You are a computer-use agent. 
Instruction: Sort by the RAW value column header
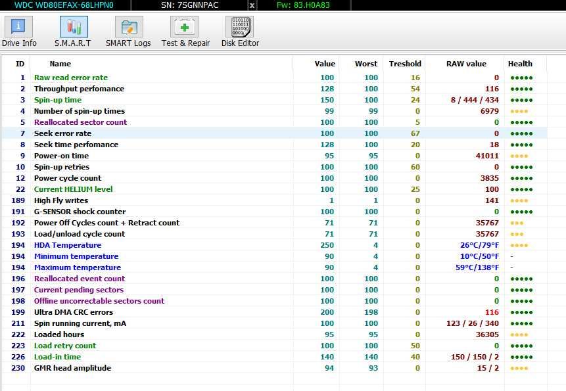466,64
